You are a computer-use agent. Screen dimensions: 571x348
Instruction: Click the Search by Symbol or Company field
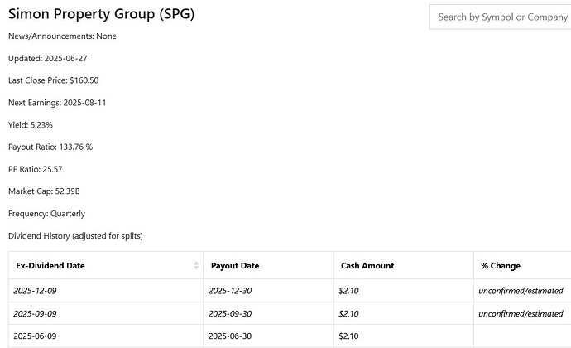click(501, 17)
